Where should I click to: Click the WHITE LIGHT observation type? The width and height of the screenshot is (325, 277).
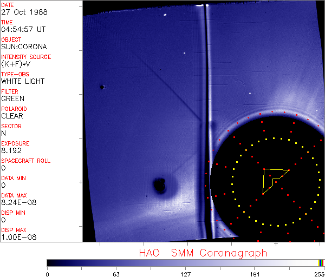pyautogui.click(x=23, y=81)
